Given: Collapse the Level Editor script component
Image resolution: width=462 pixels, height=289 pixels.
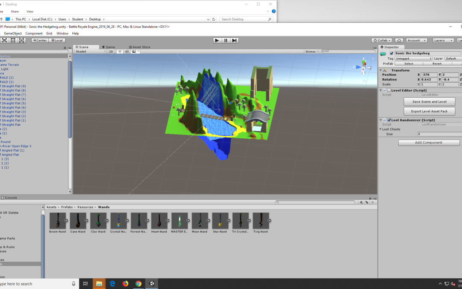Looking at the screenshot, I should [x=381, y=90].
